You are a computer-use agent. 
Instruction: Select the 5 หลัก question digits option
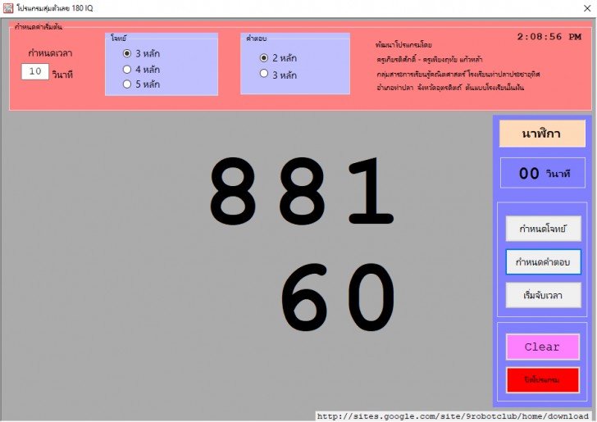tap(141, 84)
